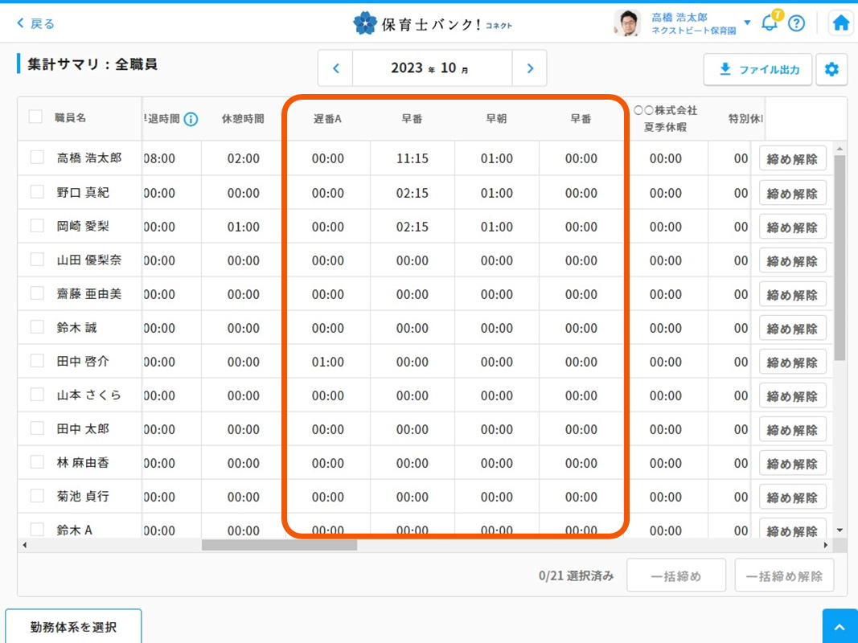Click the user profile avatar photo
The width and height of the screenshot is (858, 643).
(627, 23)
